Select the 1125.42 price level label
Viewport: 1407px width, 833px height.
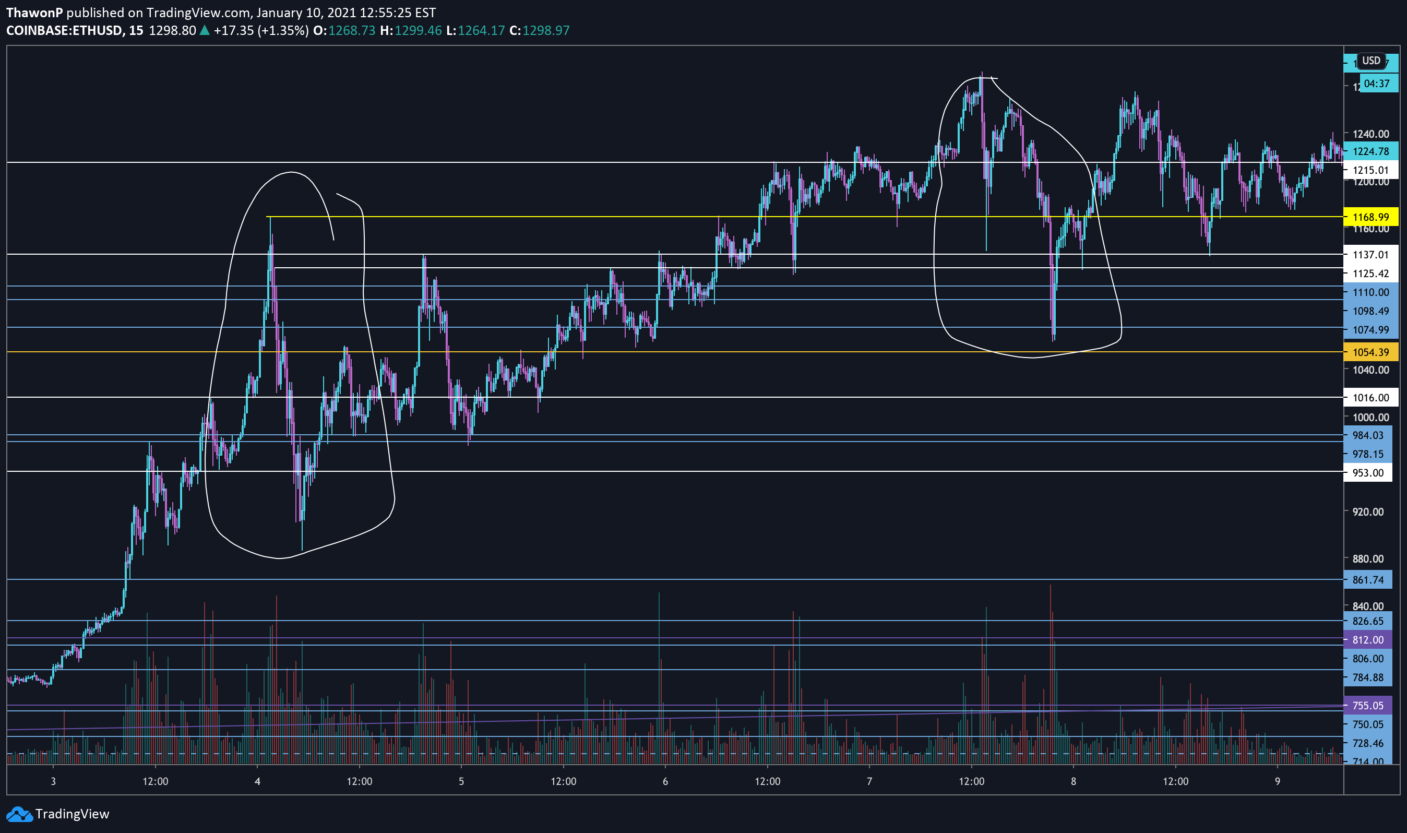[x=1371, y=273]
